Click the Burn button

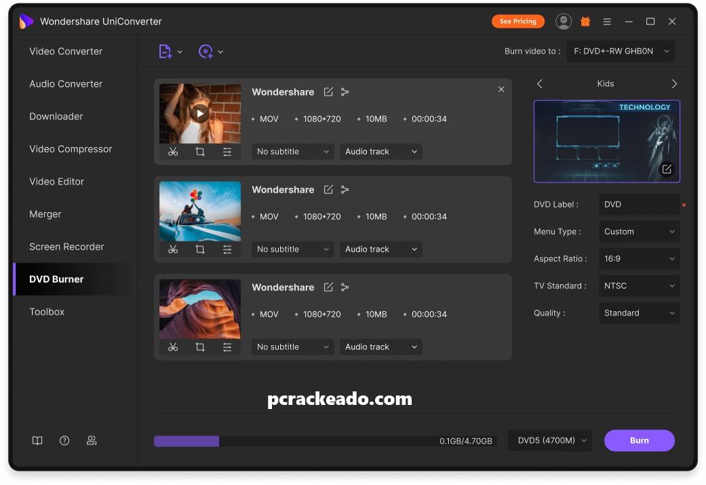(639, 441)
